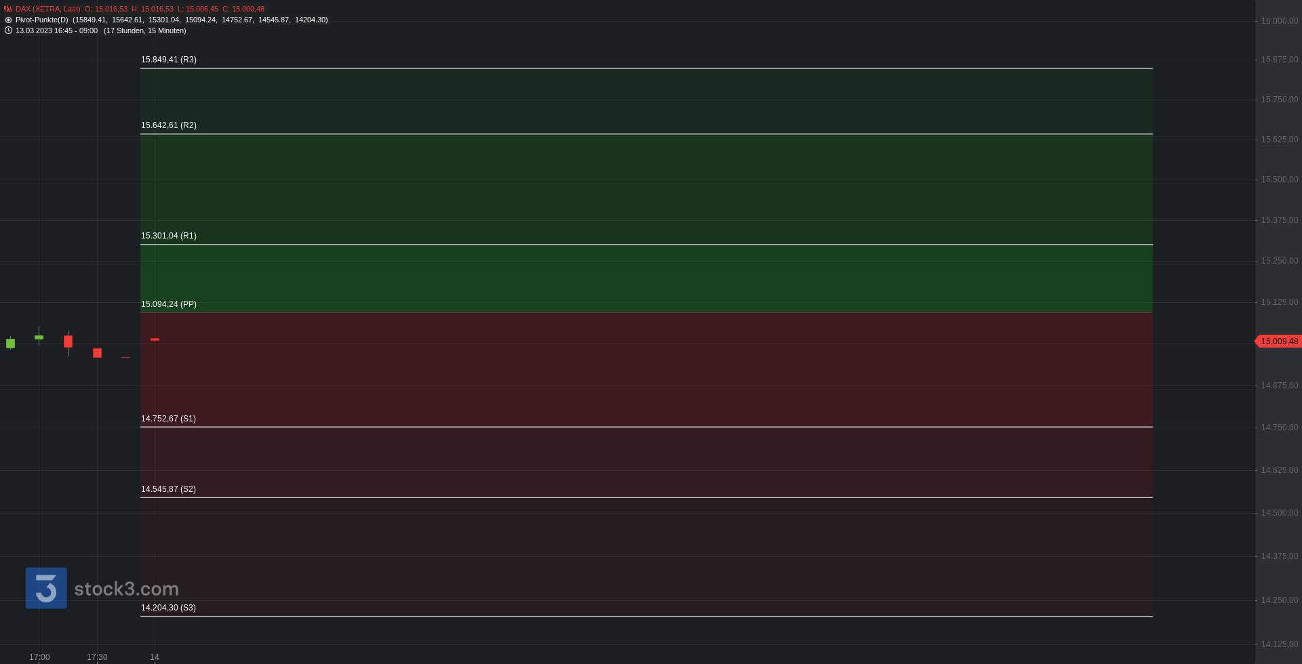Select the 15.301,04 (R1) pivot label

[169, 236]
